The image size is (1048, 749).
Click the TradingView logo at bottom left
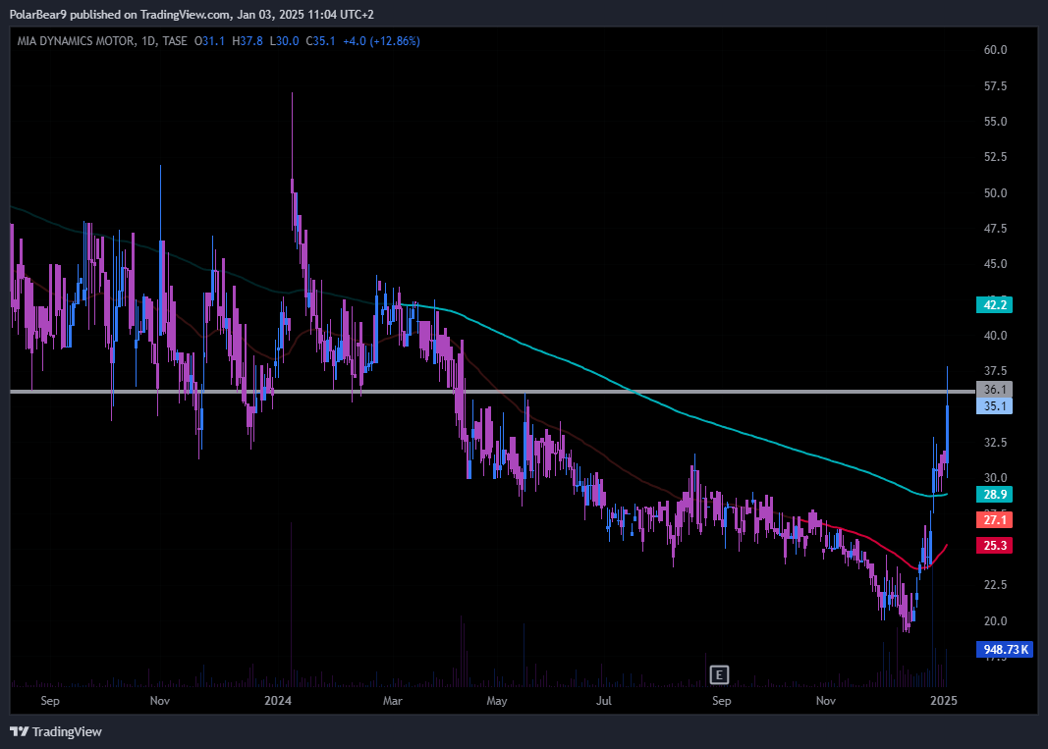point(56,731)
